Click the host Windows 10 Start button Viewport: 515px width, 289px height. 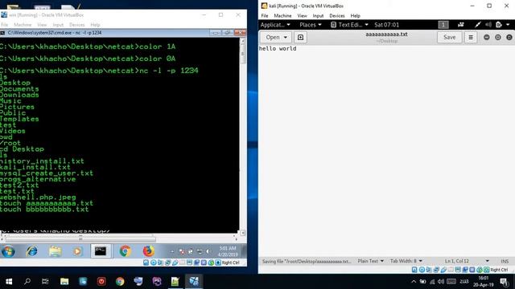coord(9,282)
